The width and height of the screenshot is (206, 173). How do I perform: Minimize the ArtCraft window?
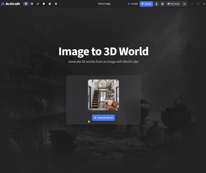coord(192,4)
